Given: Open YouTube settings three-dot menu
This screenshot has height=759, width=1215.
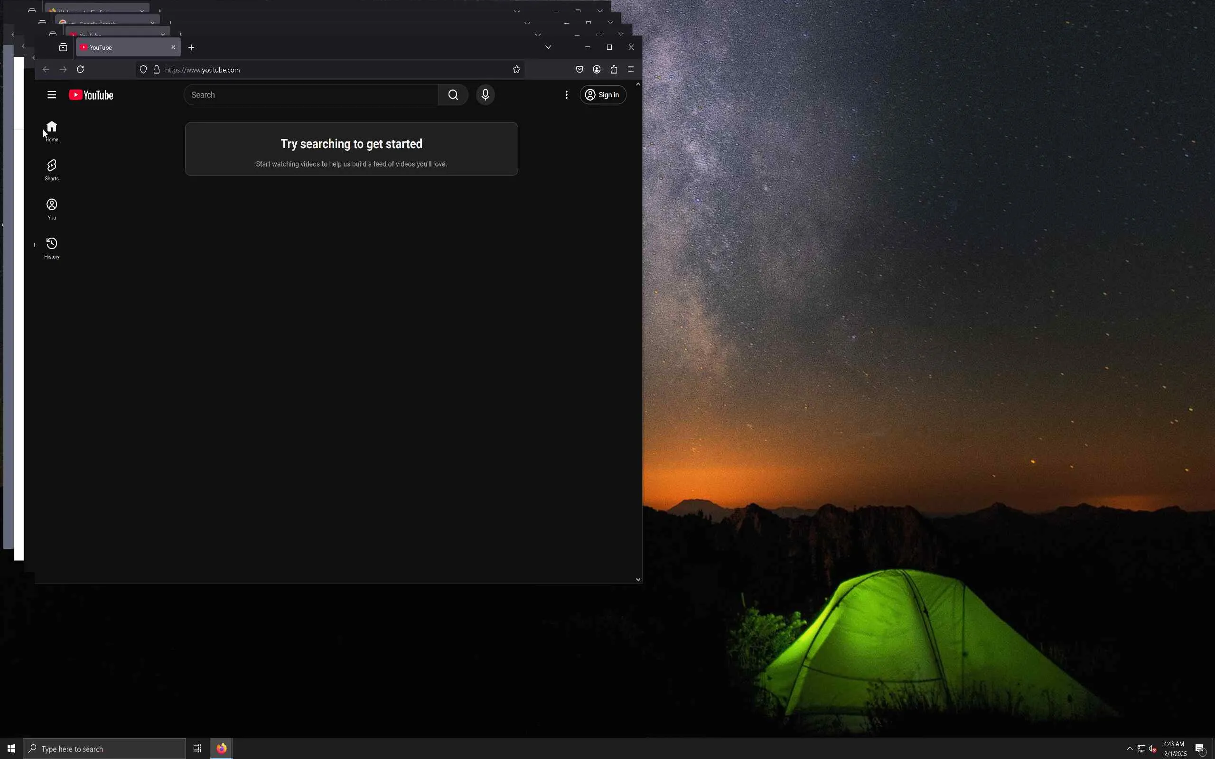Looking at the screenshot, I should coord(566,95).
